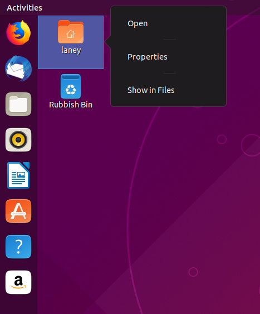260x314 pixels.
Task: Click the 'Rubbish Bin' label text
Action: point(71,105)
